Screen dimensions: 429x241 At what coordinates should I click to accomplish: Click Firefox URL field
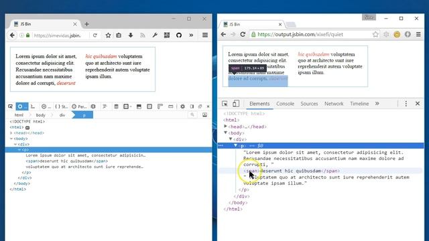click(60, 35)
